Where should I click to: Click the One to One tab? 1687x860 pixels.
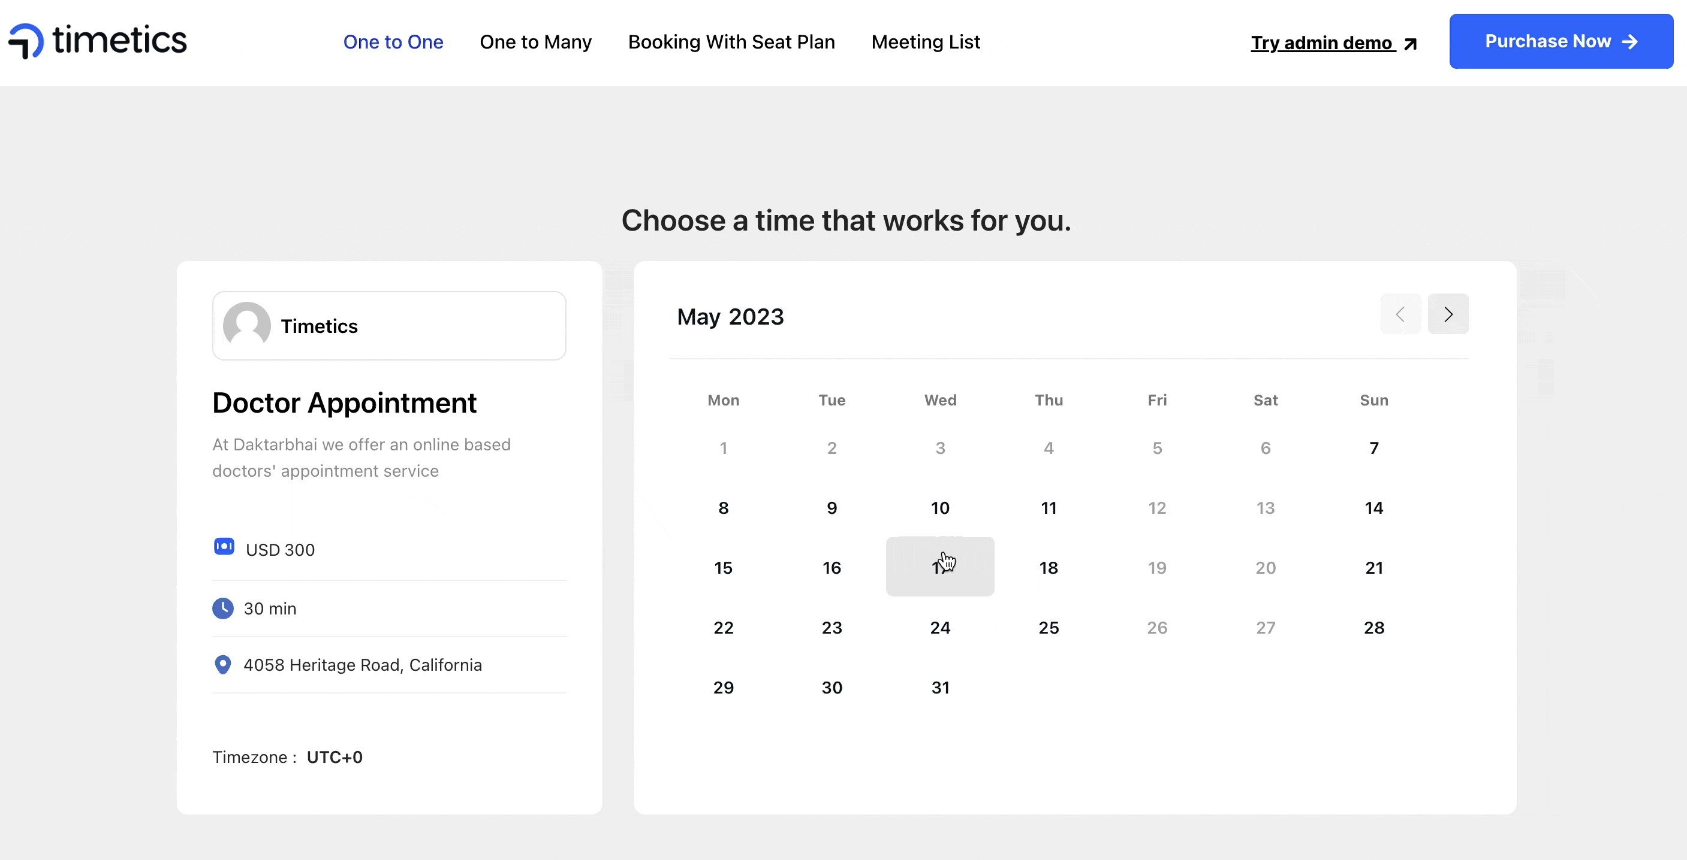(393, 42)
